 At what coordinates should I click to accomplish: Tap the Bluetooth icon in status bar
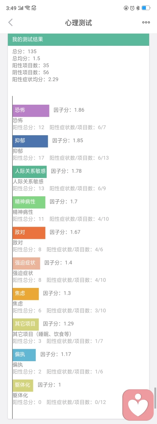(x=138, y=8)
